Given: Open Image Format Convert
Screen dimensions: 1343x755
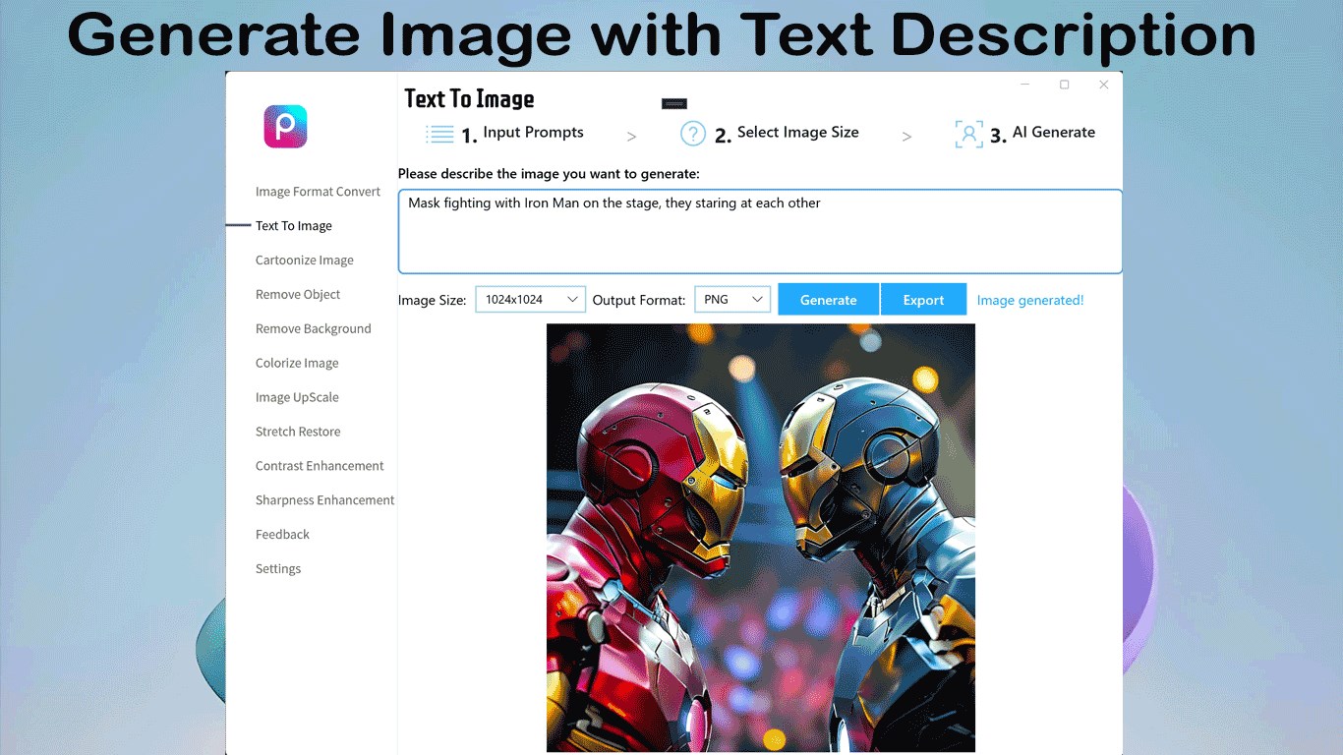Looking at the screenshot, I should (x=318, y=191).
